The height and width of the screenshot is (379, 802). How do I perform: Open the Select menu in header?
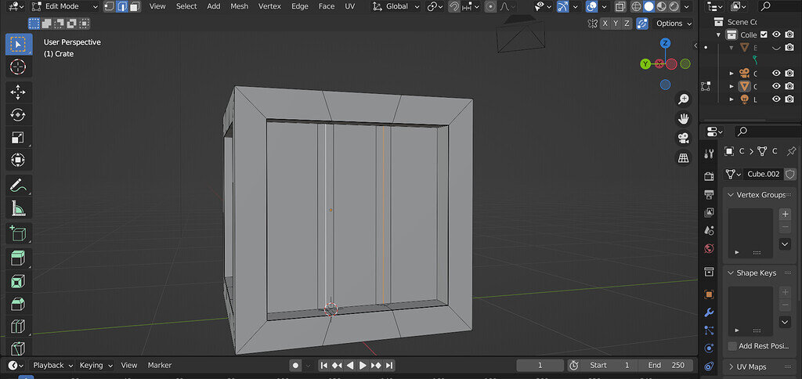click(186, 6)
